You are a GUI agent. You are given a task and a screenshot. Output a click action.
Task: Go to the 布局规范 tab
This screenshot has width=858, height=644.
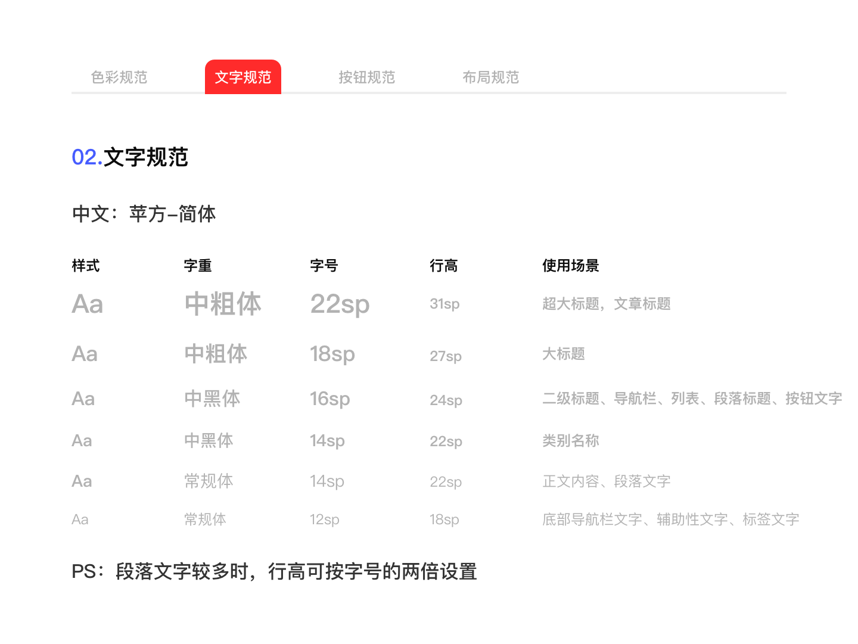point(491,77)
